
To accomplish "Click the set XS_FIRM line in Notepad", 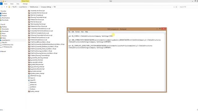I will pyautogui.click(x=91, y=36).
